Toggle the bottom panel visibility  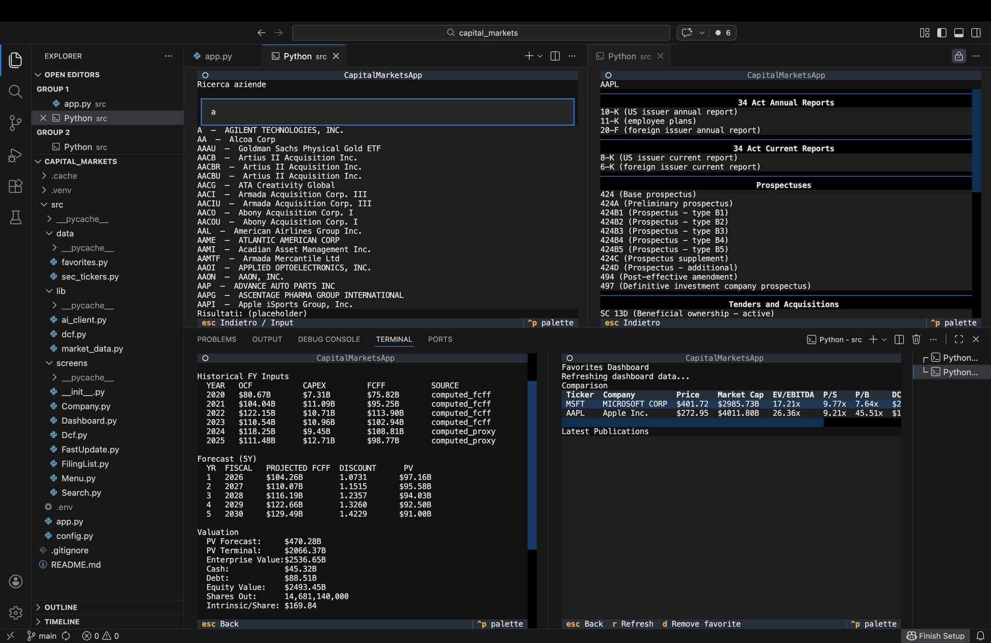click(x=958, y=32)
